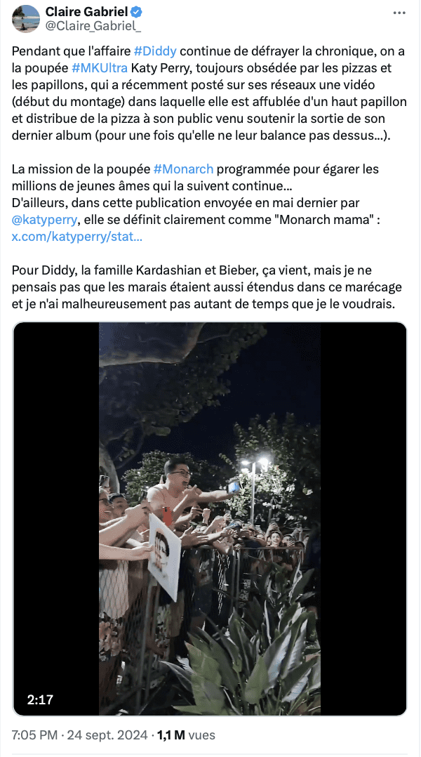
Task: Click the Claire Gabriel display name
Action: [87, 13]
